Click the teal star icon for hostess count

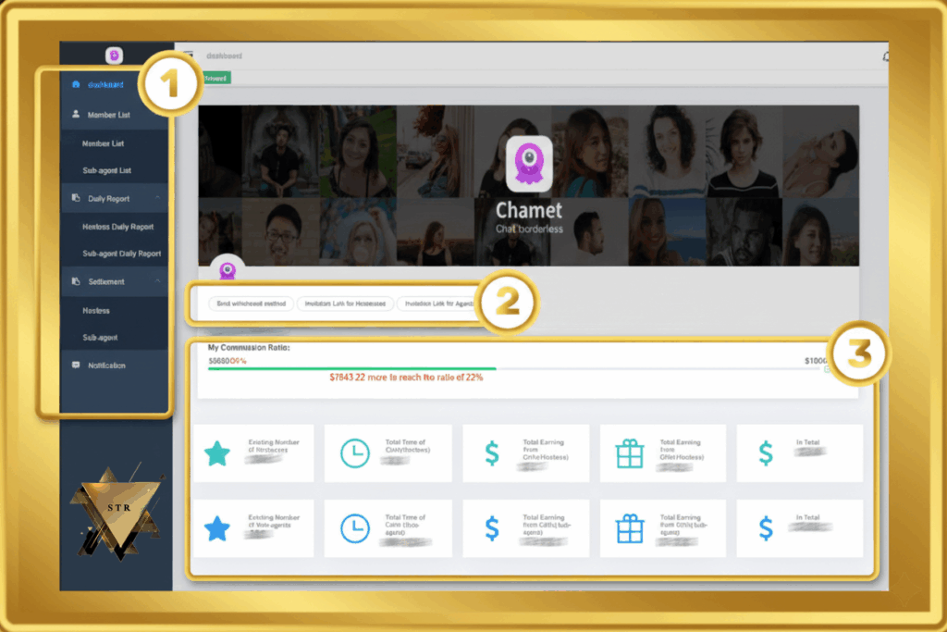pyautogui.click(x=217, y=453)
